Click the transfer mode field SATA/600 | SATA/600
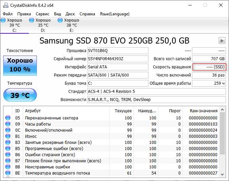Screen dimensions: 229x181 click(x=118, y=75)
